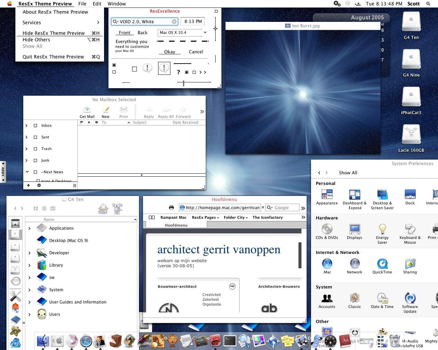Expand the Library folder in G4 Ten
Viewport: 438px width, 350px height.
pyautogui.click(x=29, y=265)
